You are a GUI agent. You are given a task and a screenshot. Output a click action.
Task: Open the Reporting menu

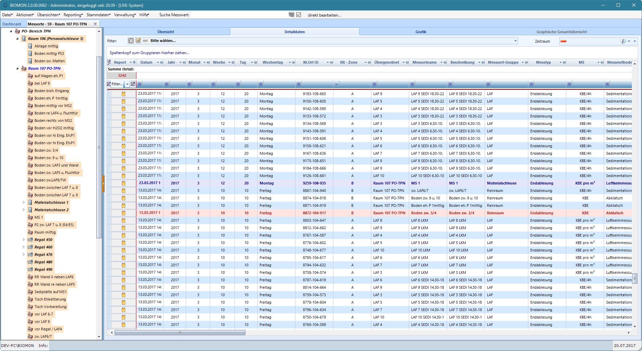[x=73, y=15]
